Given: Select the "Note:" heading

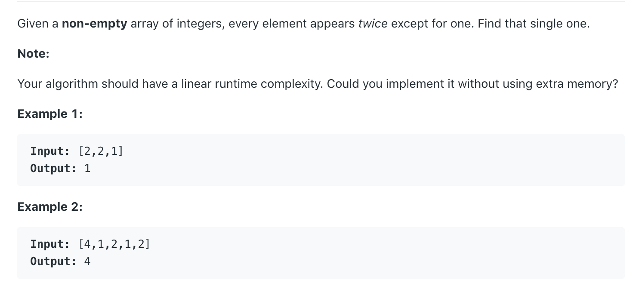Looking at the screenshot, I should (34, 54).
